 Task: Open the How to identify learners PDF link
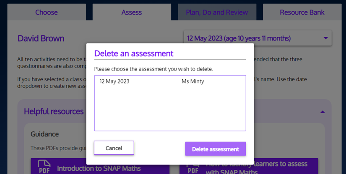(x=256, y=167)
